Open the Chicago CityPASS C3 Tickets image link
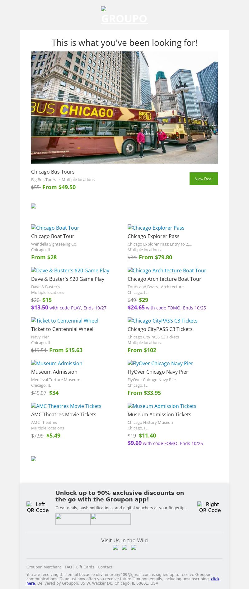 coord(162,321)
